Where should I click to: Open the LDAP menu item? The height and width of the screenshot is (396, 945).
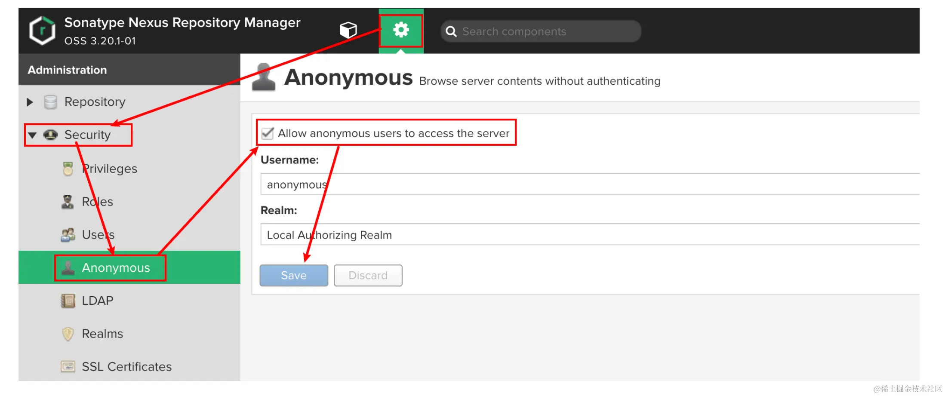tap(98, 301)
